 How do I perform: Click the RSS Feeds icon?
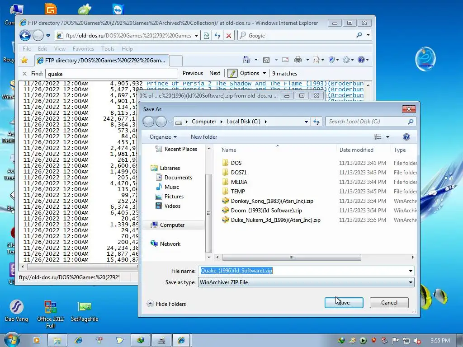click(x=266, y=60)
